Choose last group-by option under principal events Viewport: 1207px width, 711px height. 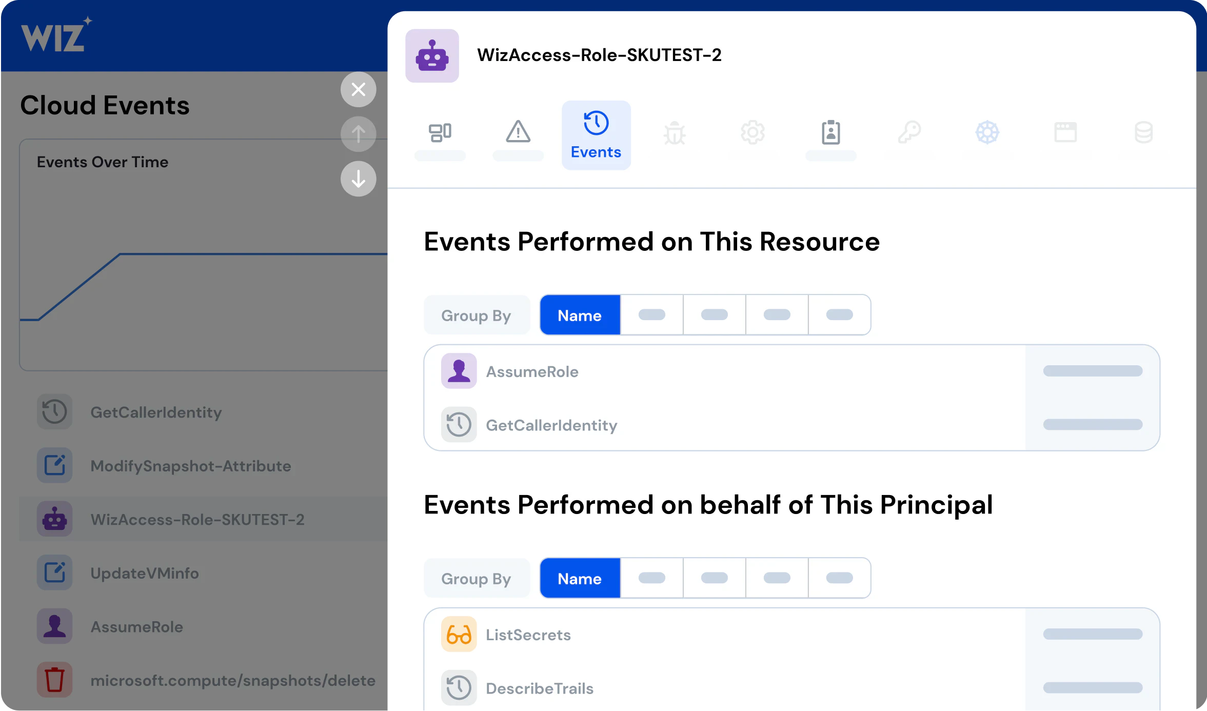[839, 578]
